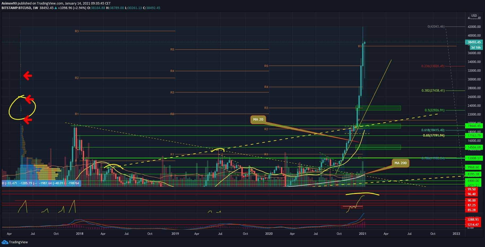Screen dimensions: 485x247
Task: Click the 34000.00 price axis label
Action: pyautogui.click(x=474, y=62)
